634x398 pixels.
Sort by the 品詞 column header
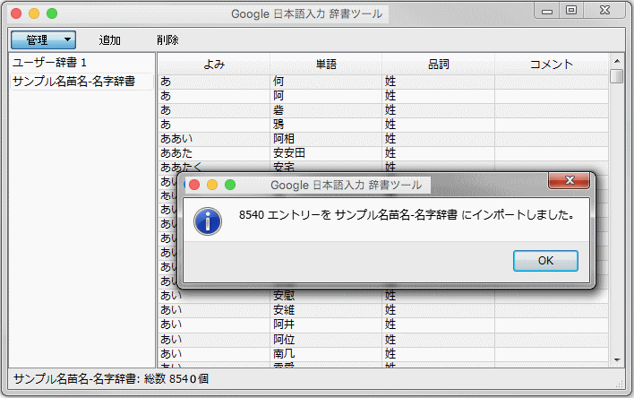[438, 64]
